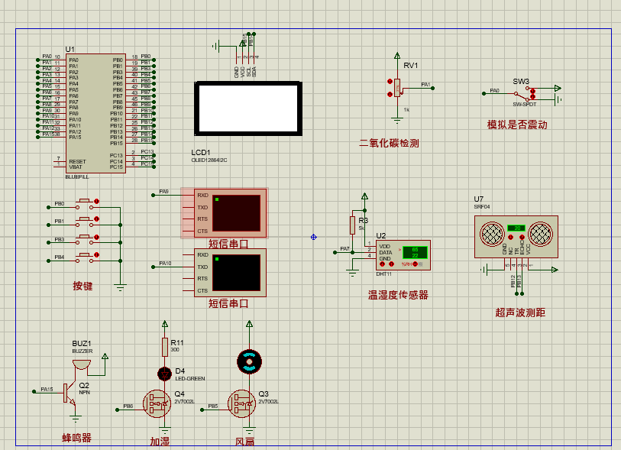Click the LCD1 OLED display screen

[248, 108]
